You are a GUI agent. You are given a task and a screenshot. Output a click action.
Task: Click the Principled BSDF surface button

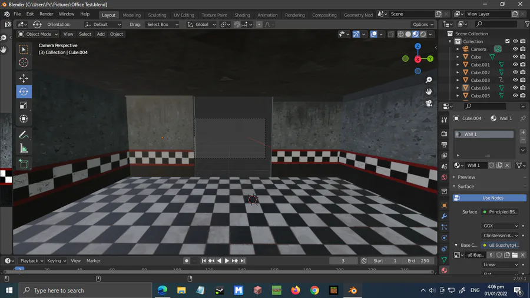click(x=500, y=212)
